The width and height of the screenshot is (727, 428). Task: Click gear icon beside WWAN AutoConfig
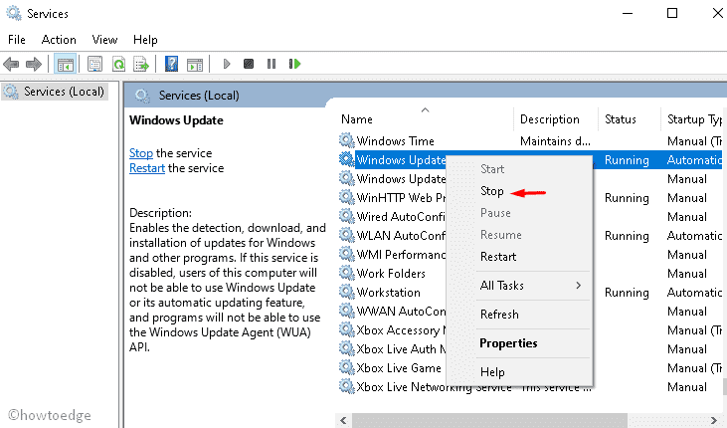346,311
